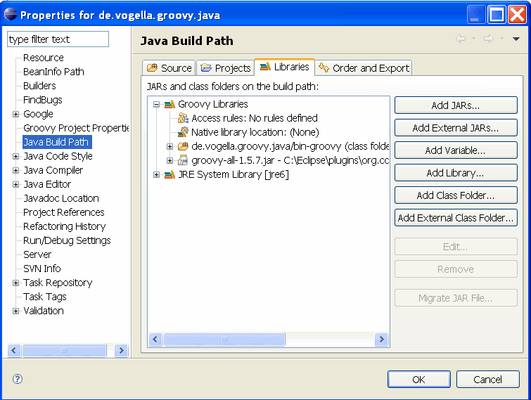This screenshot has width=531, height=400.
Task: Open the forward history dropdown arrow
Action: point(501,39)
